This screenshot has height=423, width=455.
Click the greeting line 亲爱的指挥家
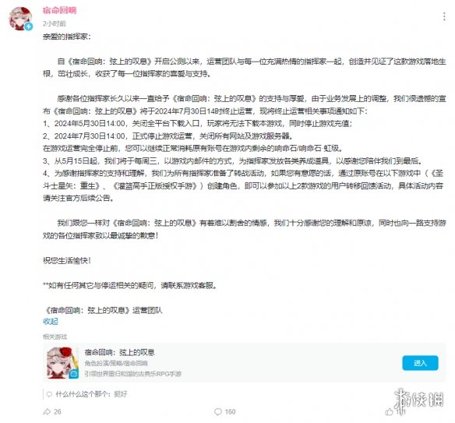(x=67, y=37)
